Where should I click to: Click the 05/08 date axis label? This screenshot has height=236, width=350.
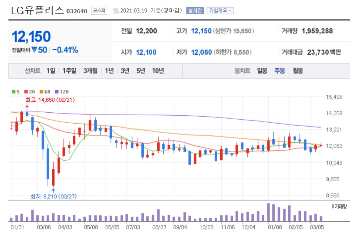click(91, 227)
